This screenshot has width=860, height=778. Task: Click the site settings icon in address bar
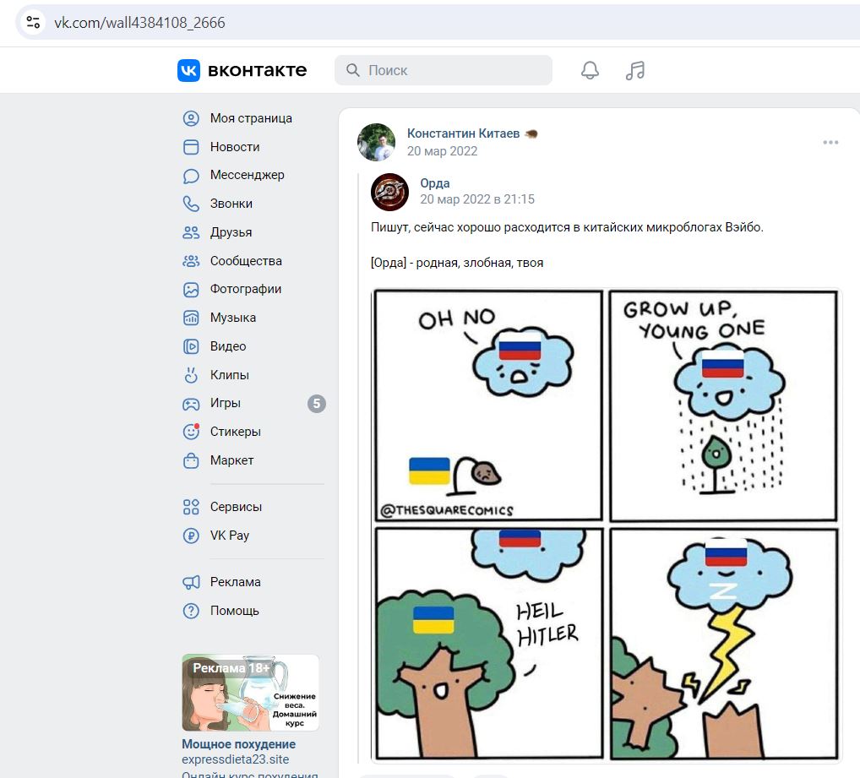pyautogui.click(x=34, y=23)
